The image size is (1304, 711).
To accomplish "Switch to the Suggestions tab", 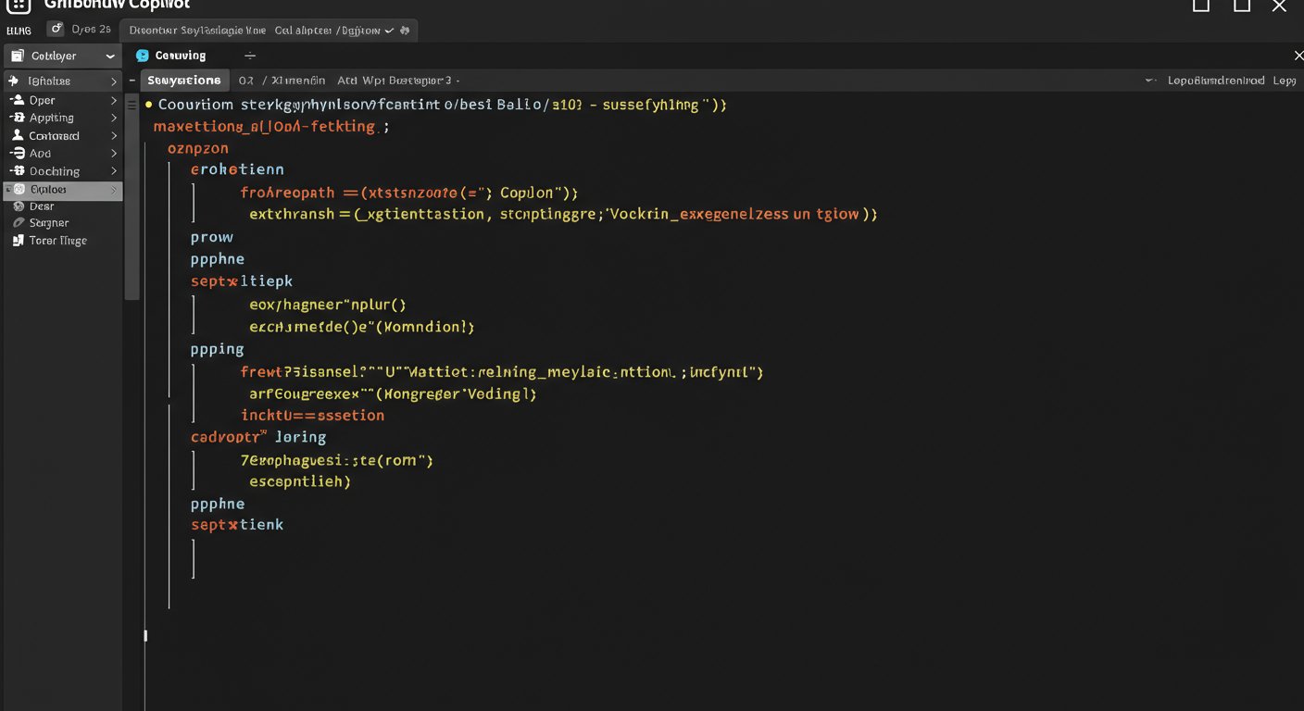I will pos(183,80).
